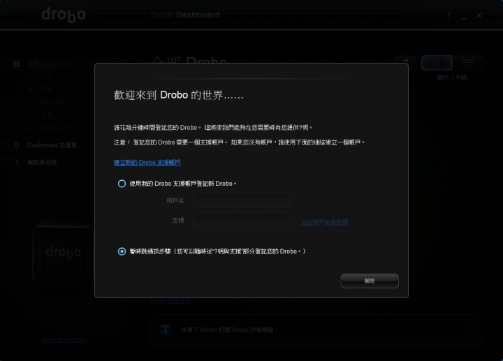Viewport: 503px width, 361px height.
Task: Click the Drobo device thumbnail in the sidebar
Action: [63, 253]
